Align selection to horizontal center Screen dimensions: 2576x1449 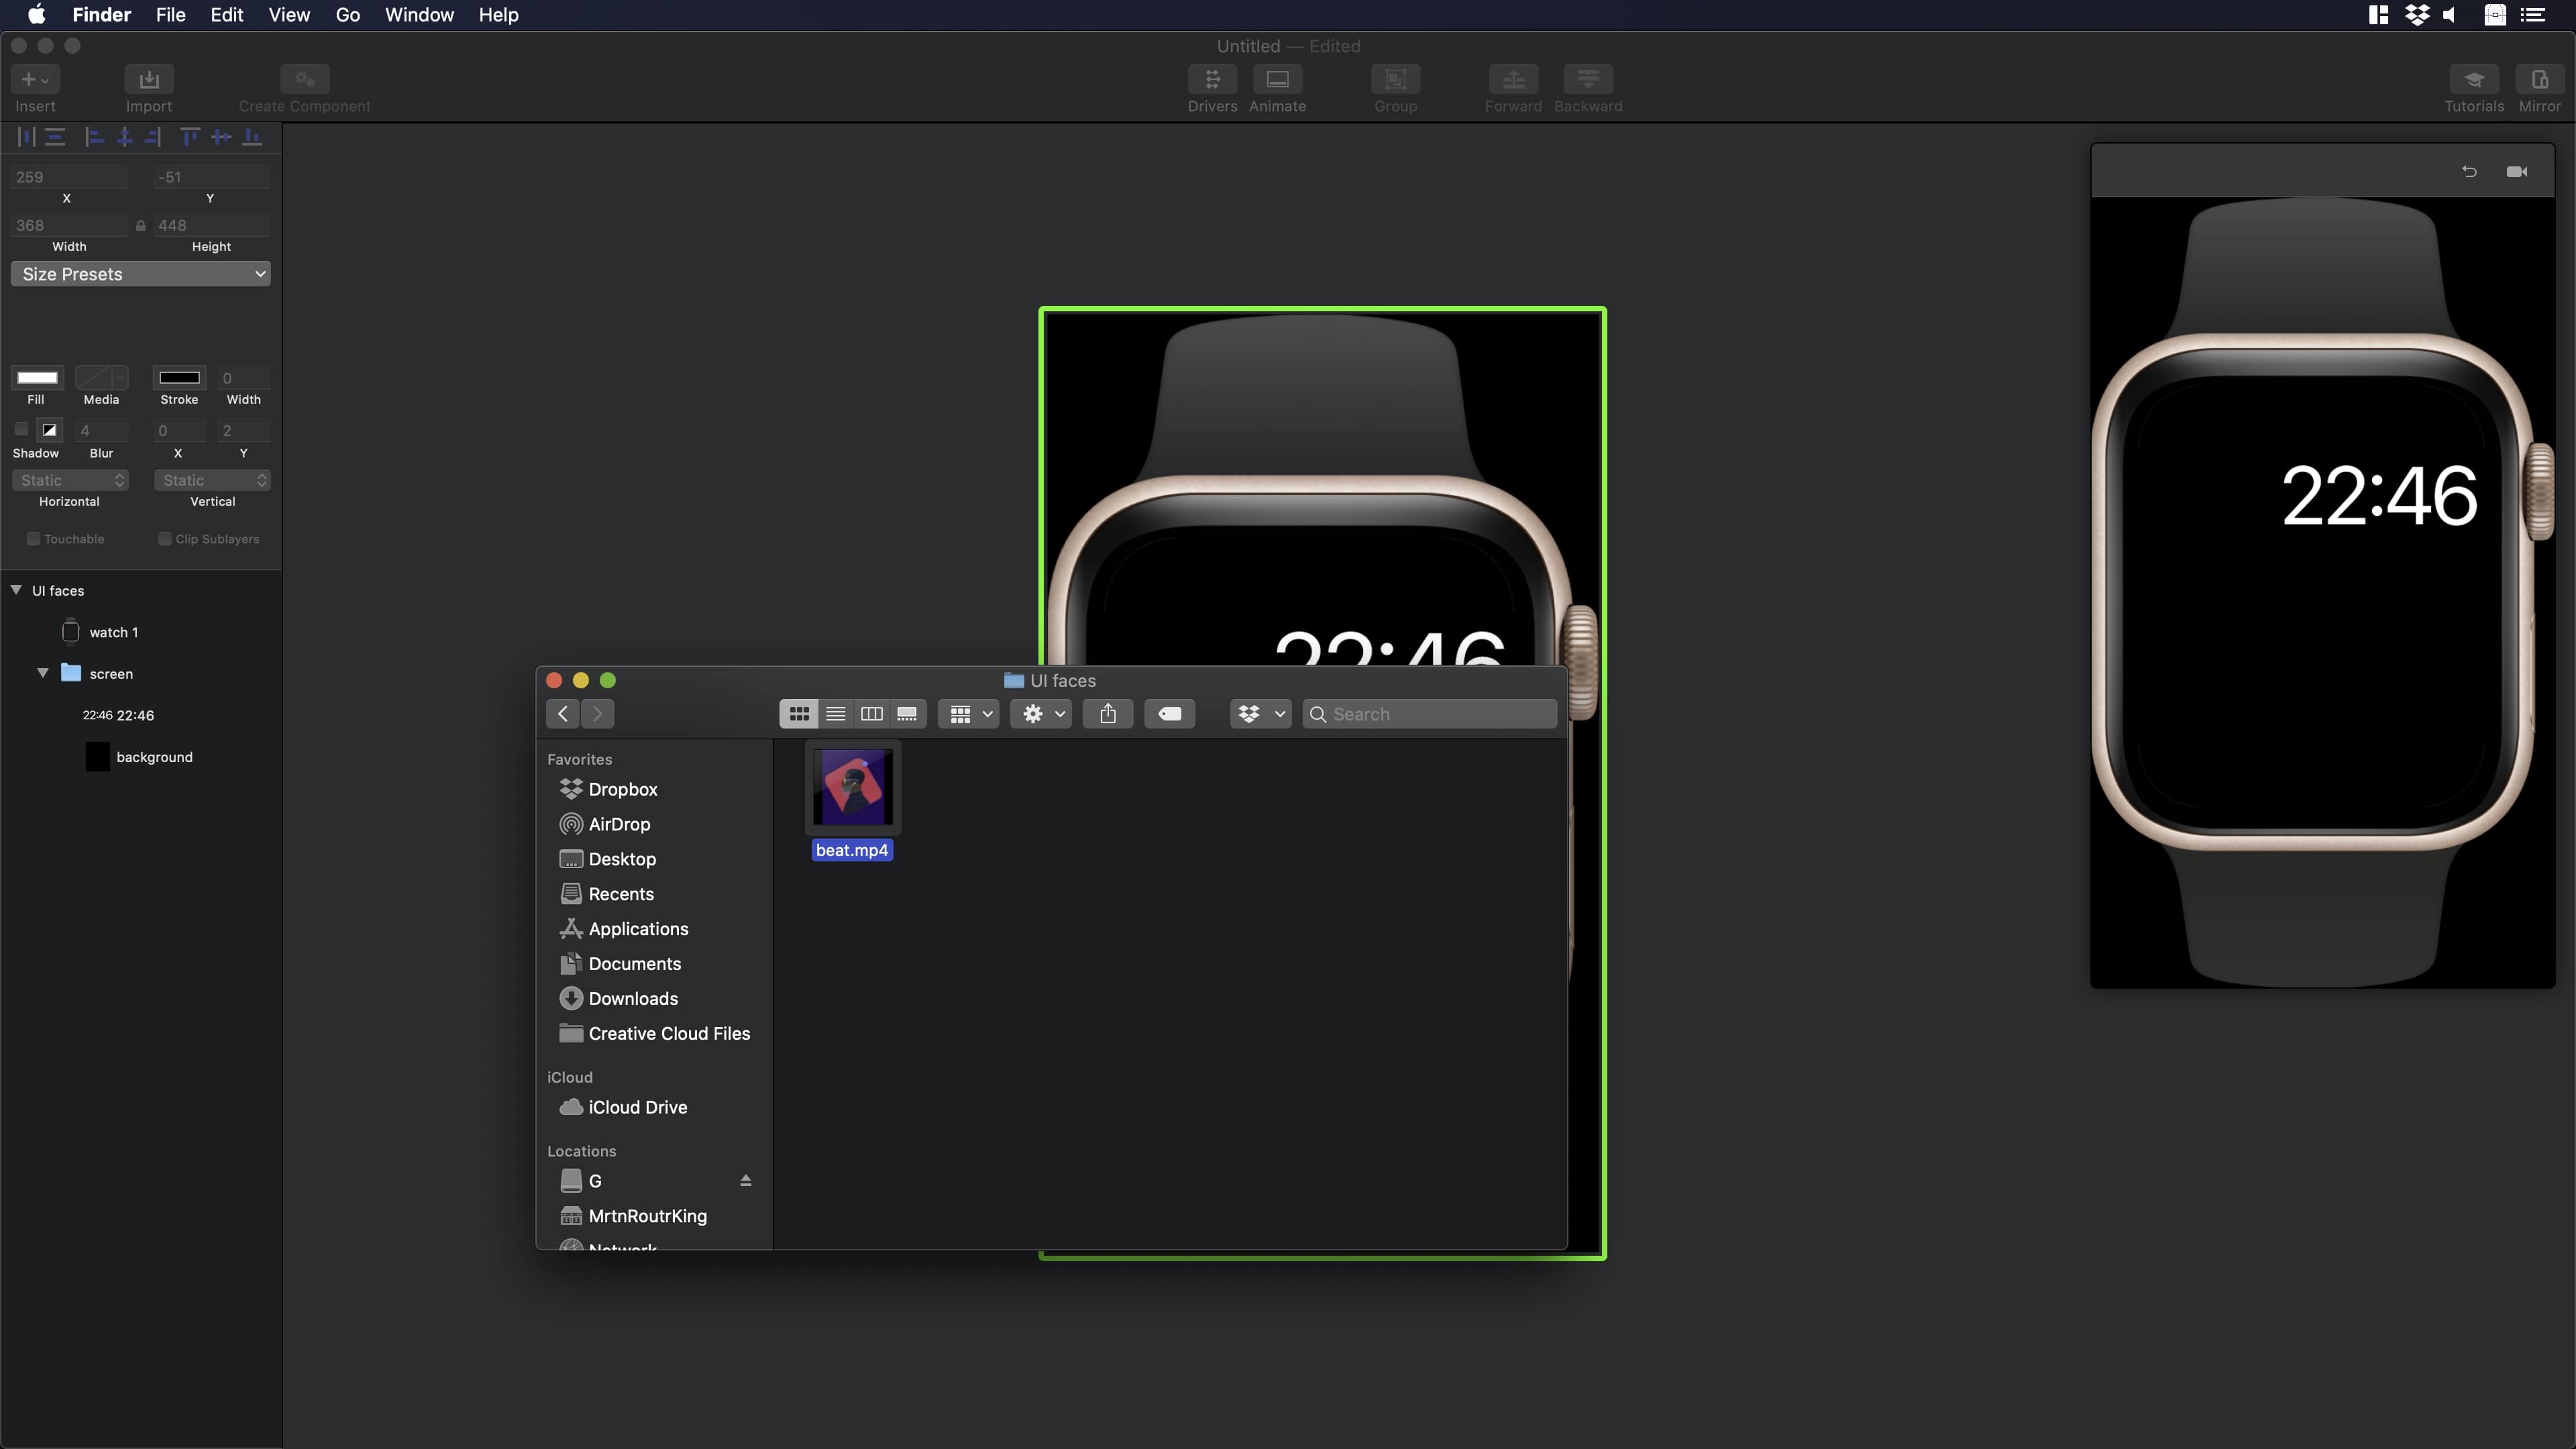click(124, 137)
